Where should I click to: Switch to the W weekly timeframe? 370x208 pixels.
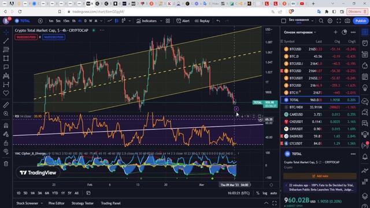point(90,21)
